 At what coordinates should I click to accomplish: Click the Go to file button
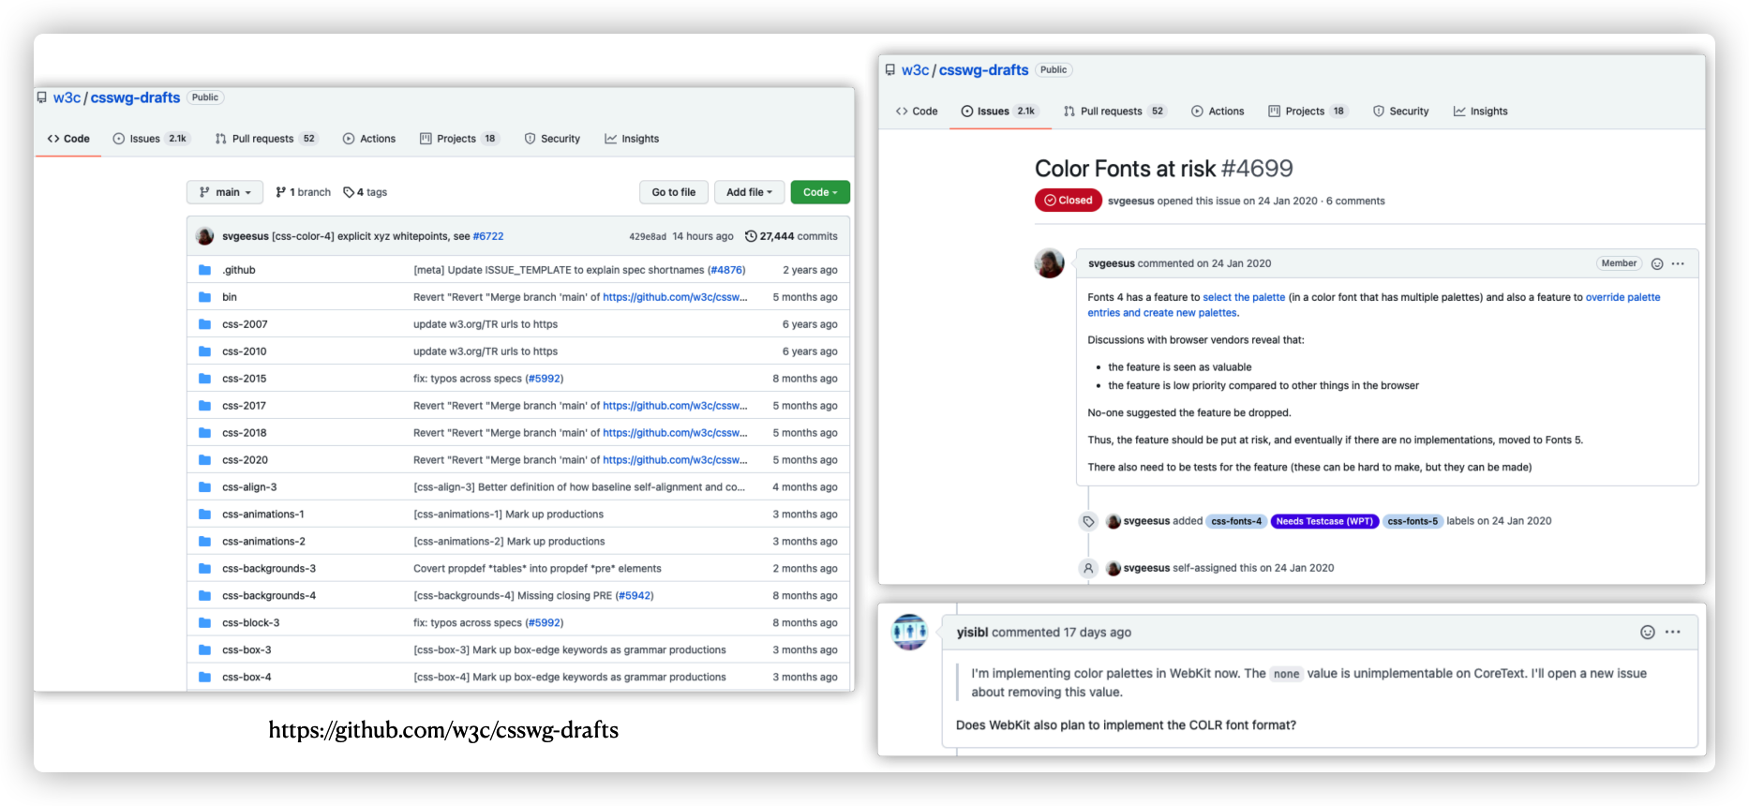coord(674,192)
